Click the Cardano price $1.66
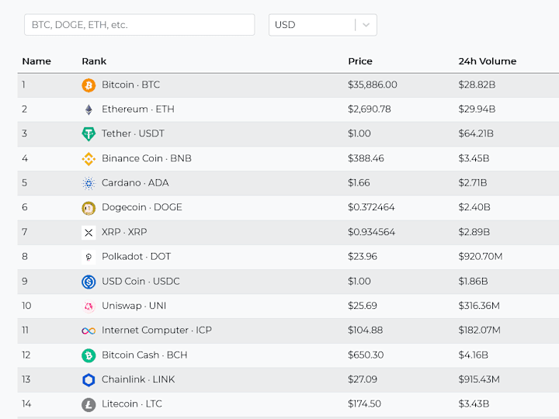The image size is (559, 419). coord(359,183)
